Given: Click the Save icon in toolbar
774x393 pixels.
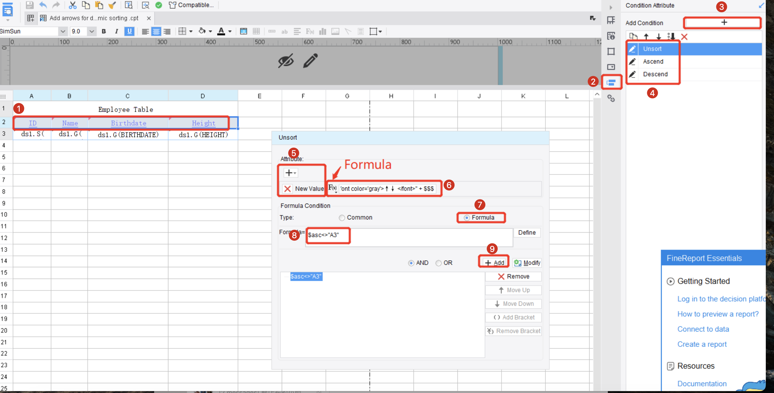Looking at the screenshot, I should pyautogui.click(x=30, y=5).
